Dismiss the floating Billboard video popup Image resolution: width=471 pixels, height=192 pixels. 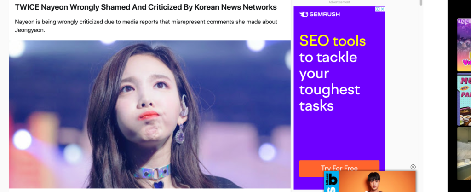(x=413, y=167)
